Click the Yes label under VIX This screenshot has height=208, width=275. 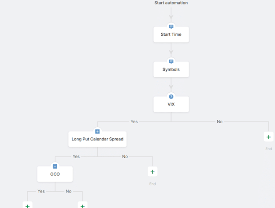pos(134,121)
